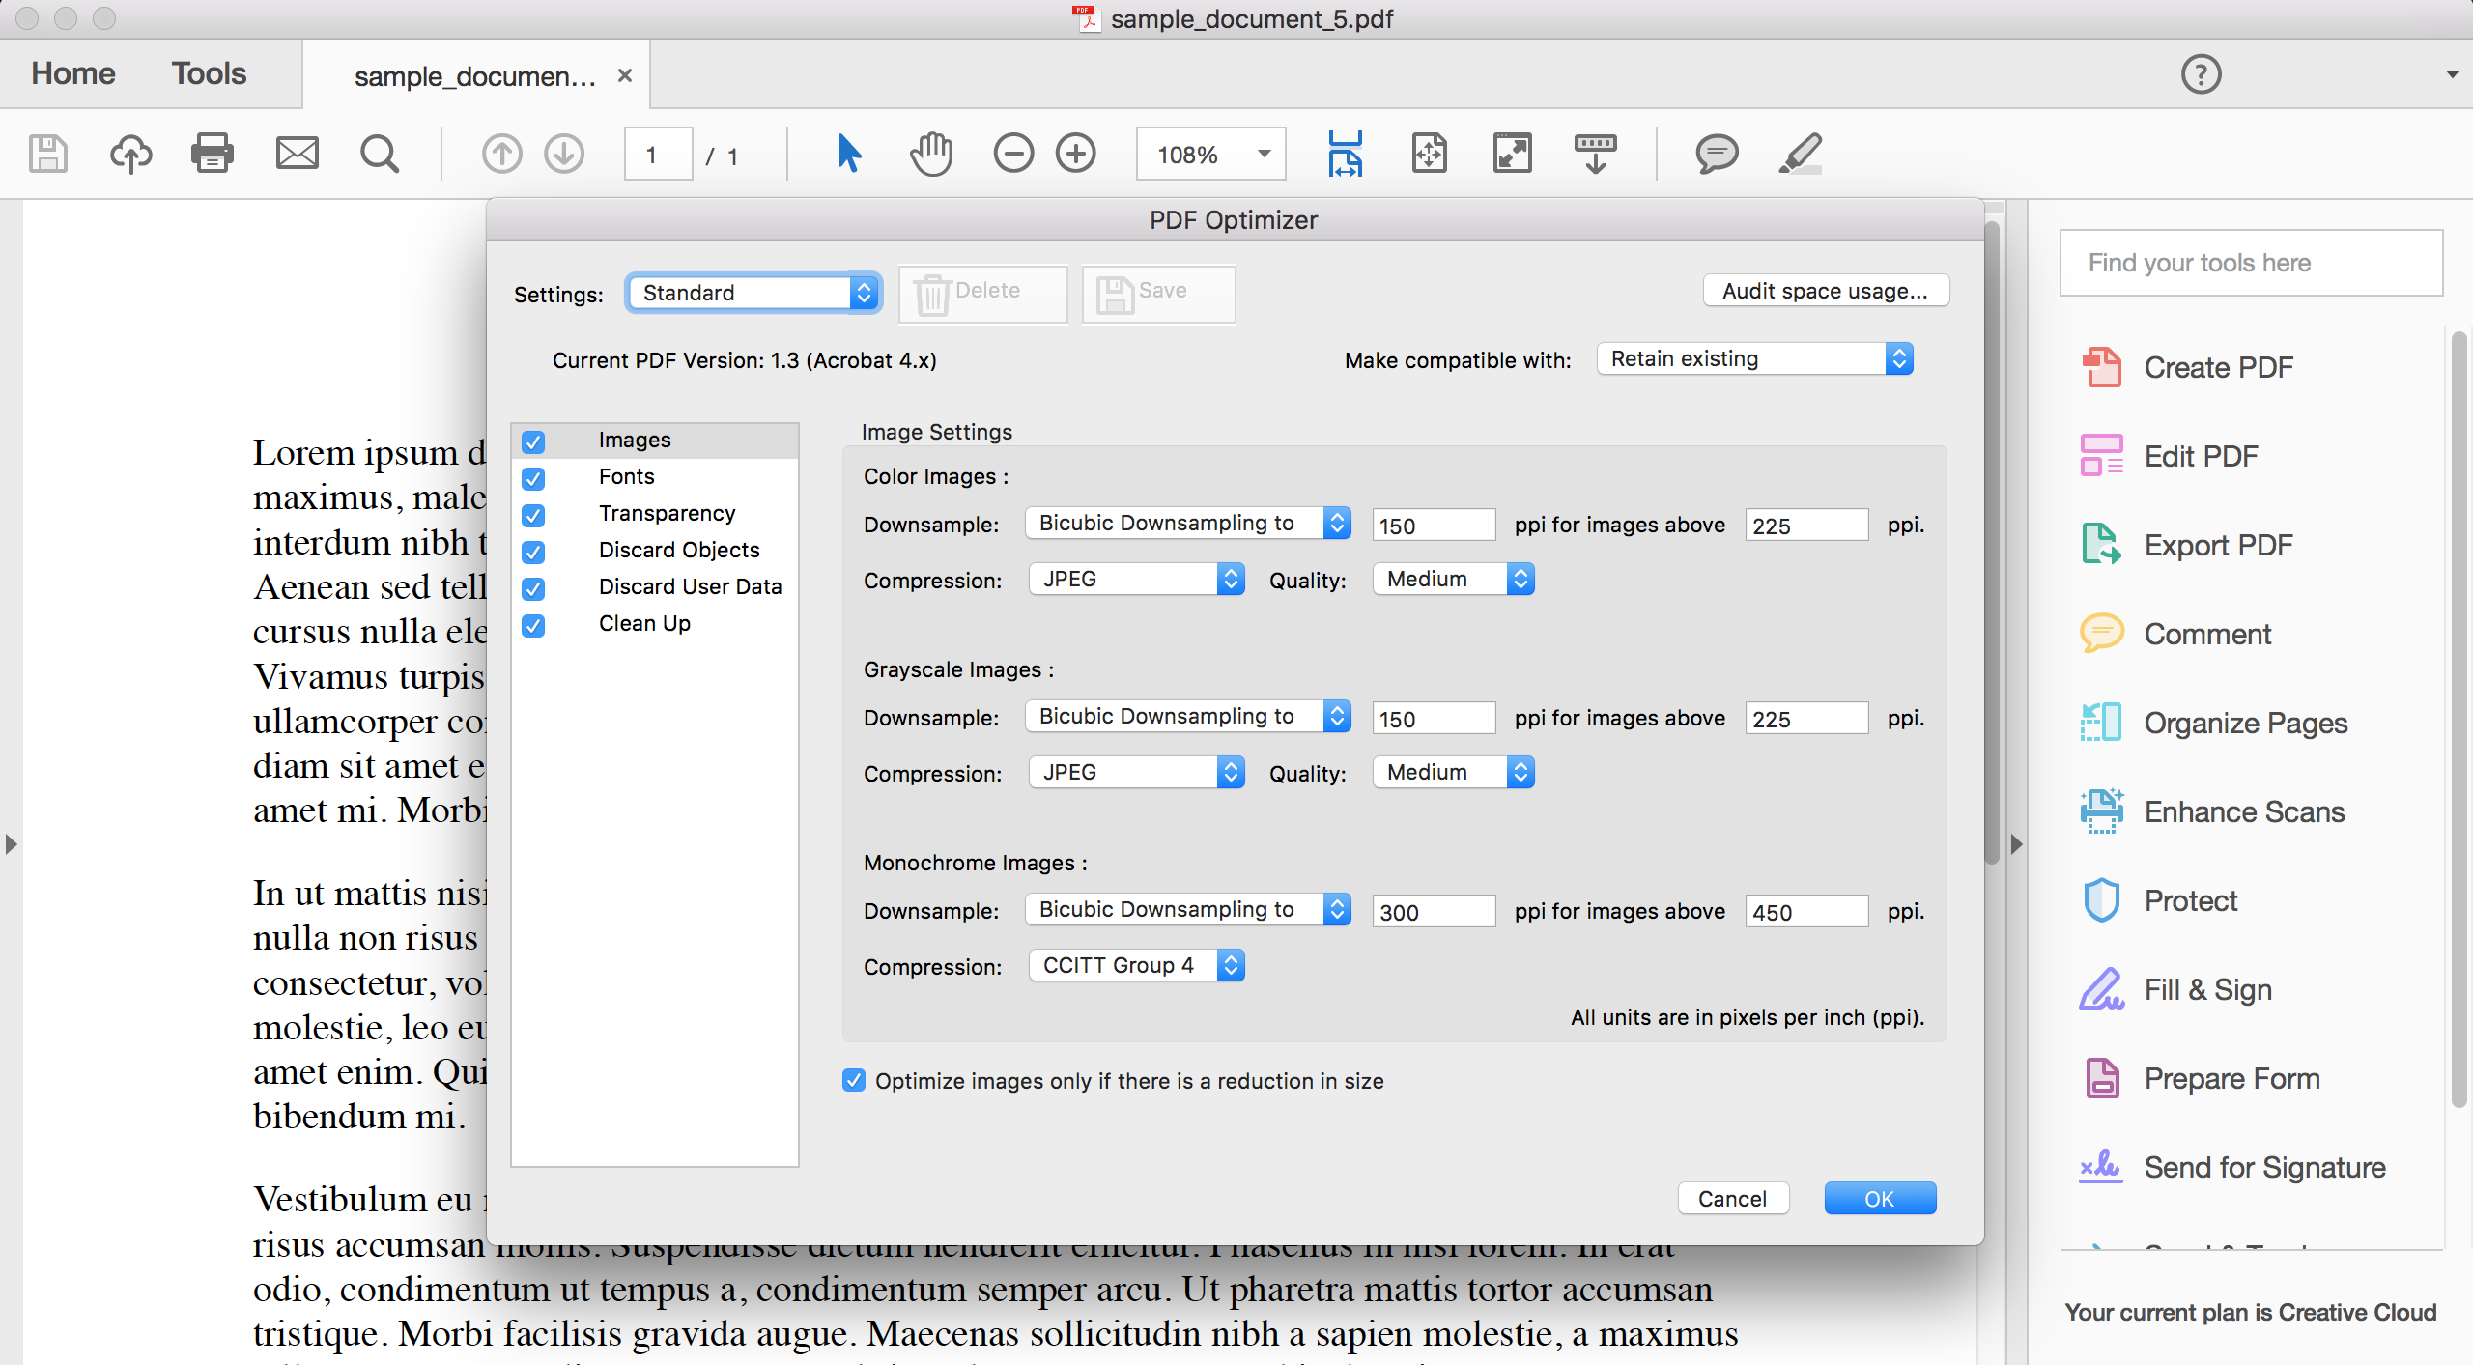Email the PDF via the envelope icon
2473x1365 pixels.
[x=296, y=153]
